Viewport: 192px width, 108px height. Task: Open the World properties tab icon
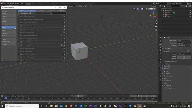(x=160, y=56)
